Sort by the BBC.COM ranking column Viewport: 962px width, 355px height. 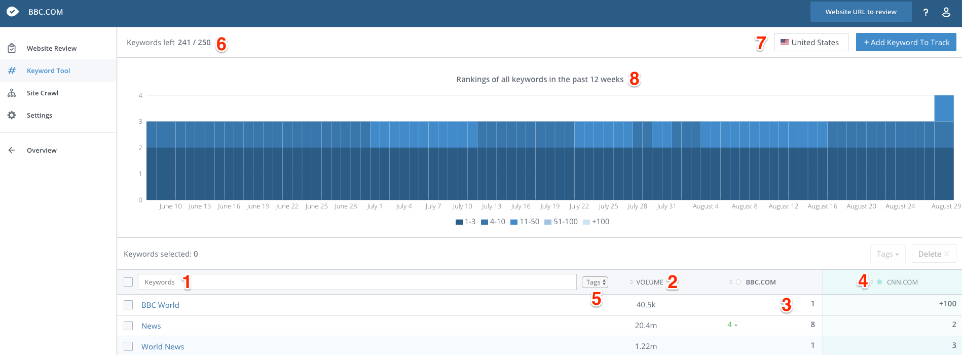753,282
